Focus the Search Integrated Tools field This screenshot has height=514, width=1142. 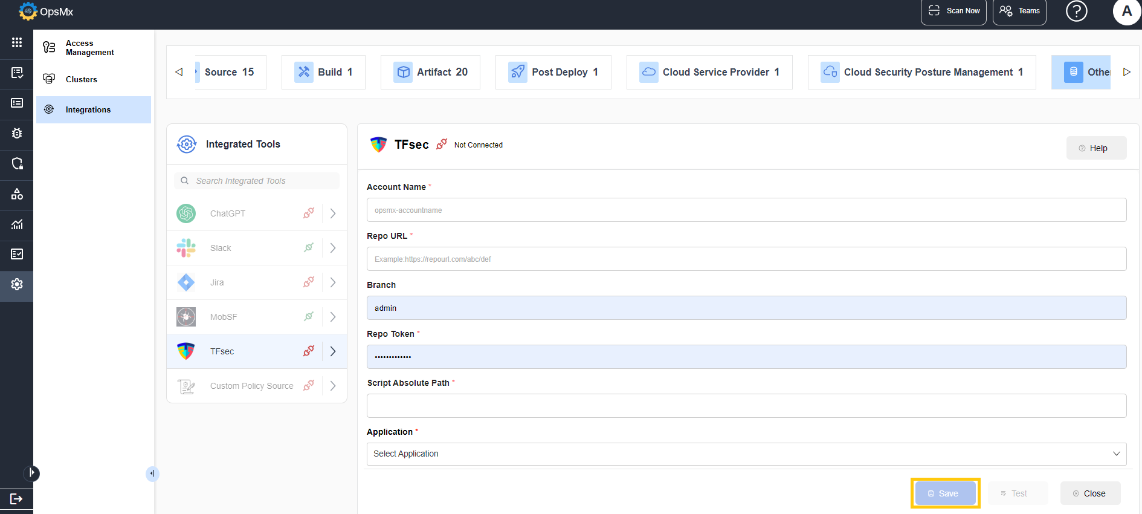[x=257, y=181]
